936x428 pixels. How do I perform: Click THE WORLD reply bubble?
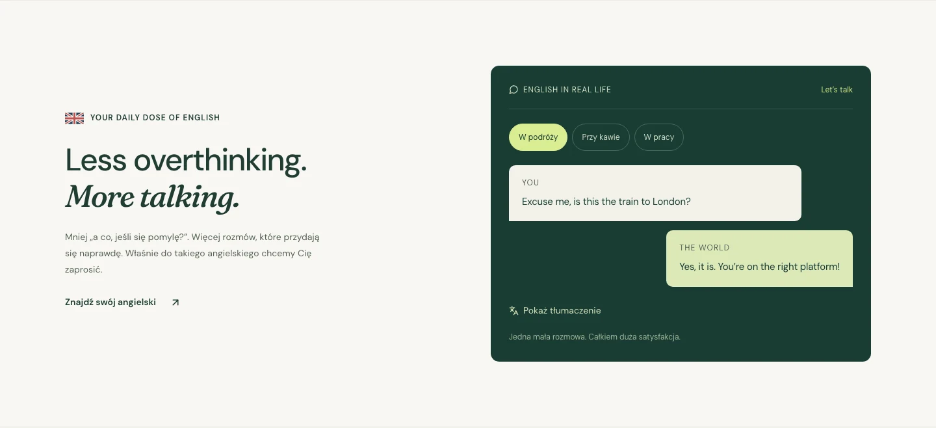(759, 258)
